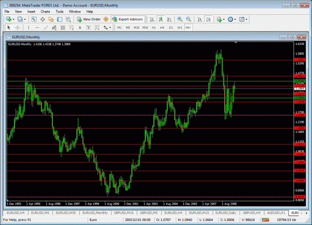Viewport: 312px width, 225px height.
Task: Switch to the EURUSD,M30 chart tab
Action: [x=66, y=213]
